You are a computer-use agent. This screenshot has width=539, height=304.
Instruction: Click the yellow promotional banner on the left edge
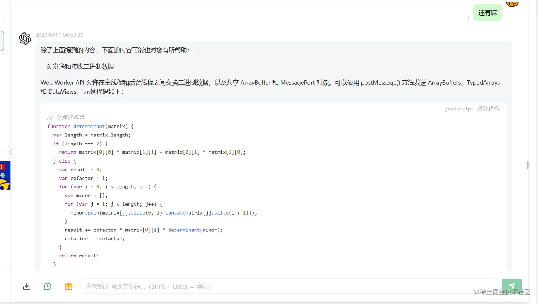[x=5, y=176]
